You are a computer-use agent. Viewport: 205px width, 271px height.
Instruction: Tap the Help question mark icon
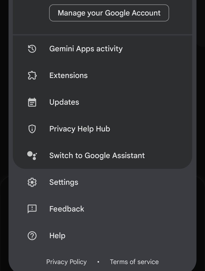pos(32,236)
